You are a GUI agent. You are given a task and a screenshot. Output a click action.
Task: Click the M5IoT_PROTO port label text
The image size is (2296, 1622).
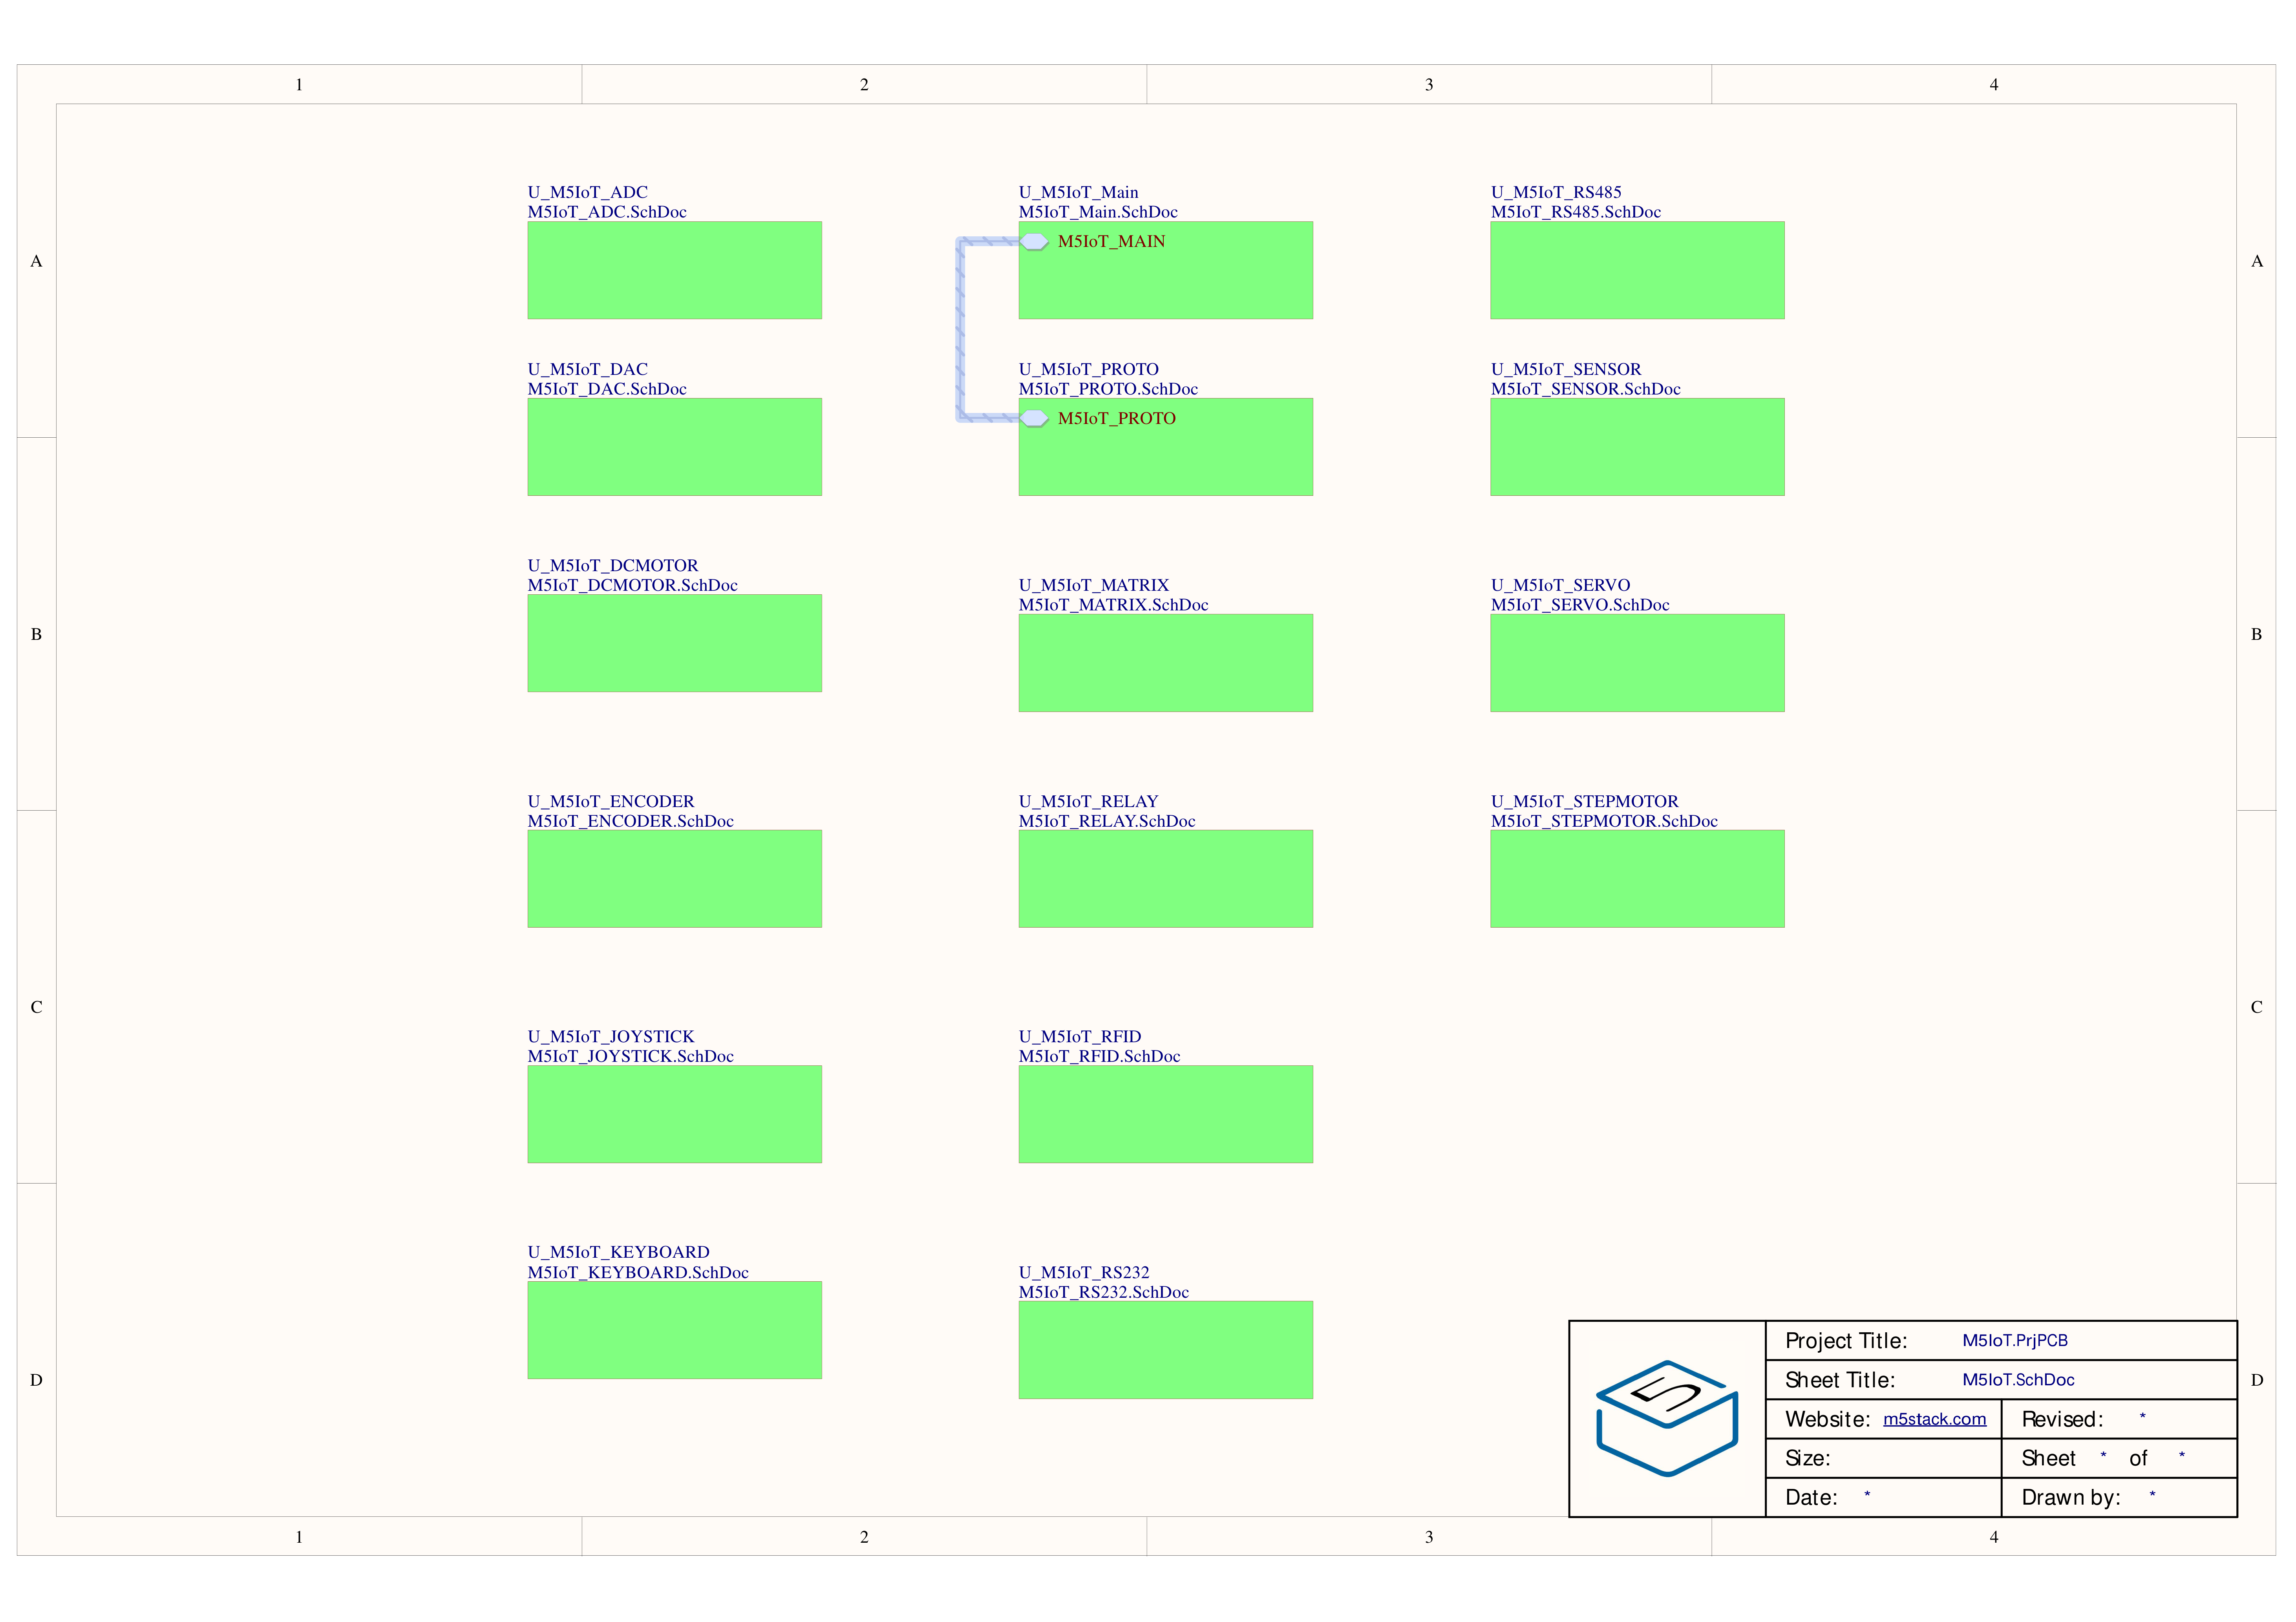coord(1117,418)
